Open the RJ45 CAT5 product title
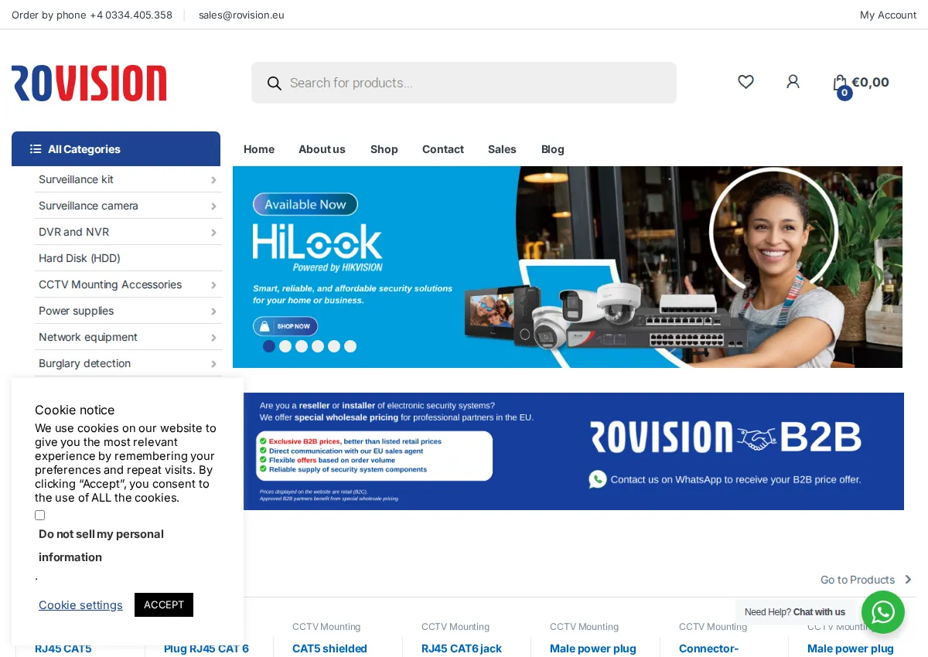The image size is (928, 657). pyautogui.click(x=63, y=648)
